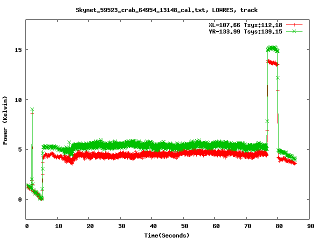Click x-axis tick label 50

pyautogui.click(x=184, y=226)
